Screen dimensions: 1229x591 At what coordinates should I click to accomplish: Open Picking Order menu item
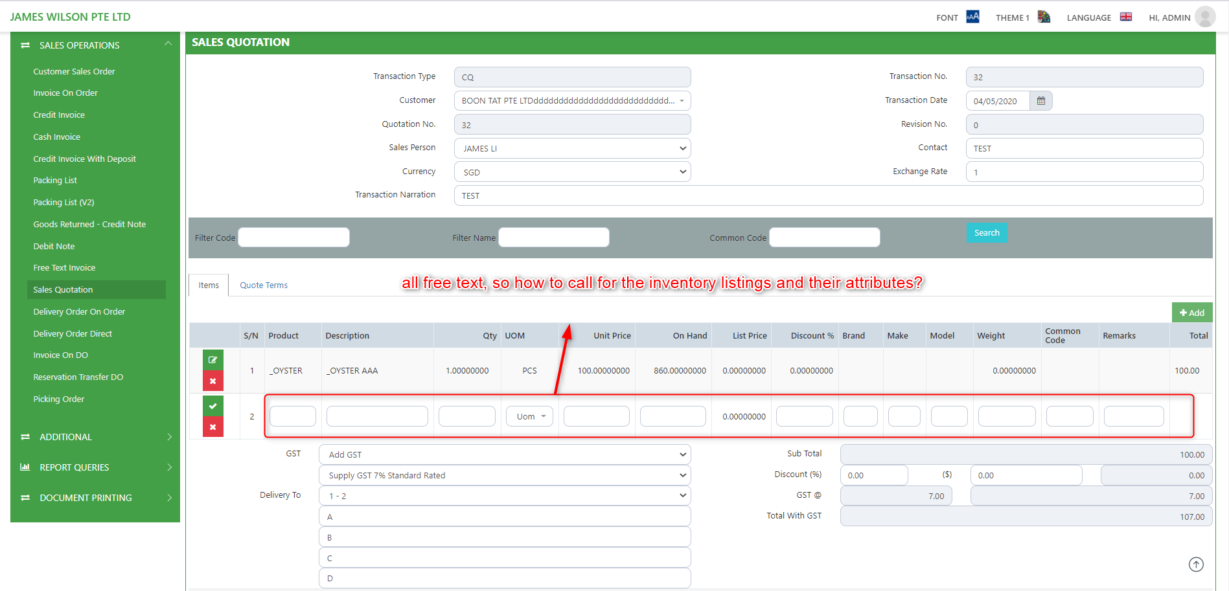[59, 399]
